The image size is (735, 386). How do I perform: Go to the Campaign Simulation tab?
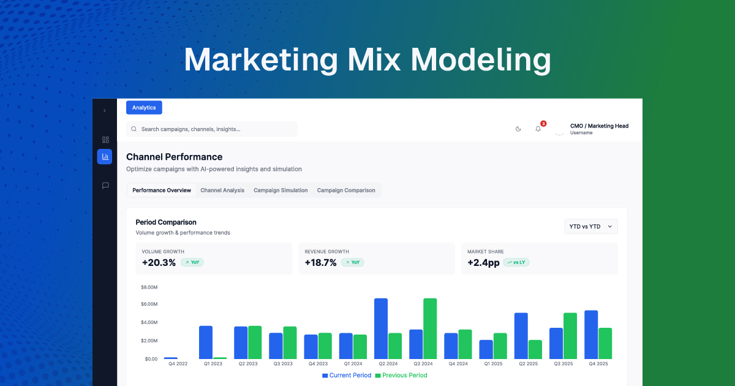(x=281, y=191)
